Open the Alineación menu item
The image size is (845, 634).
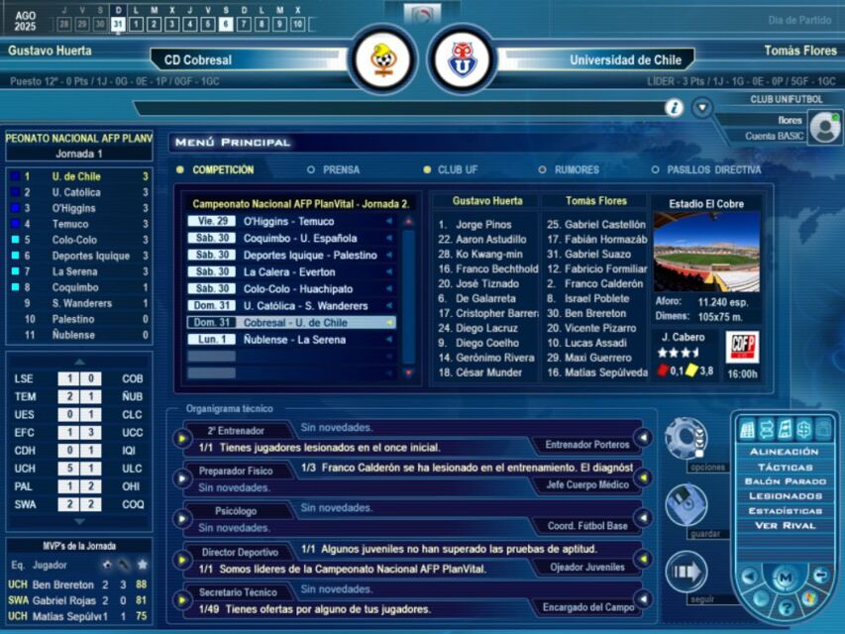785,452
